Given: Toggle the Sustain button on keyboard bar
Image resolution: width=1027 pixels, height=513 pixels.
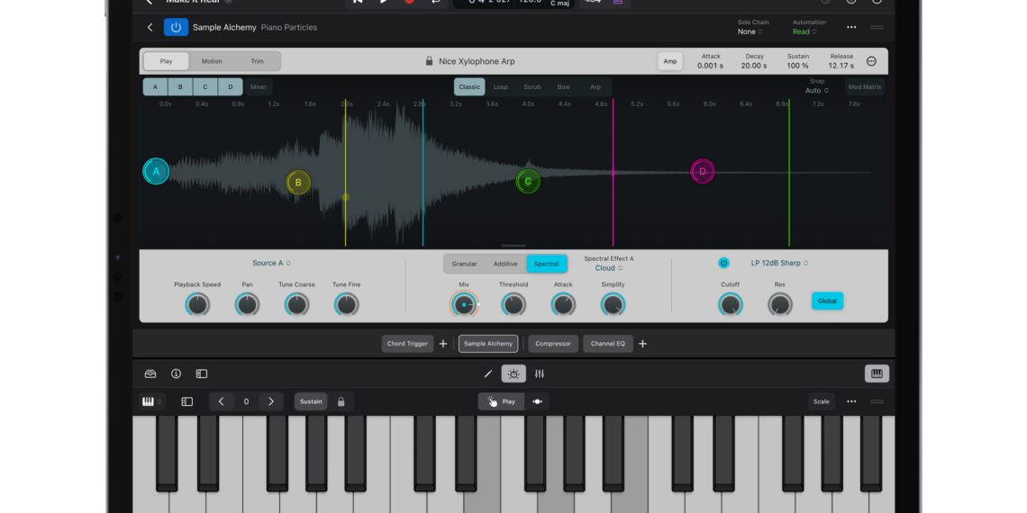Looking at the screenshot, I should click(x=311, y=401).
